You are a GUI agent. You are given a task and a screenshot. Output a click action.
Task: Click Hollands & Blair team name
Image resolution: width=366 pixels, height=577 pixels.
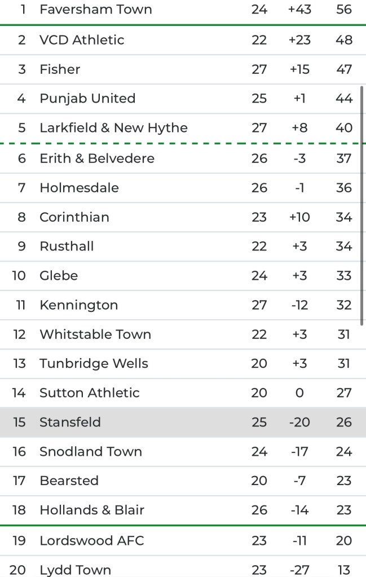(92, 510)
